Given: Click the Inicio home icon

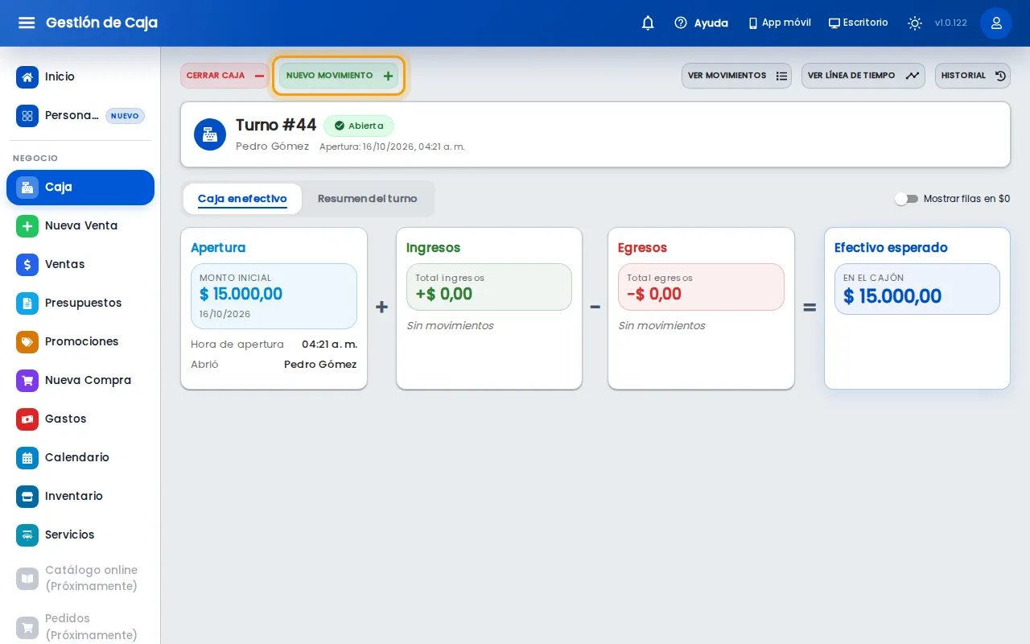Looking at the screenshot, I should coord(27,77).
